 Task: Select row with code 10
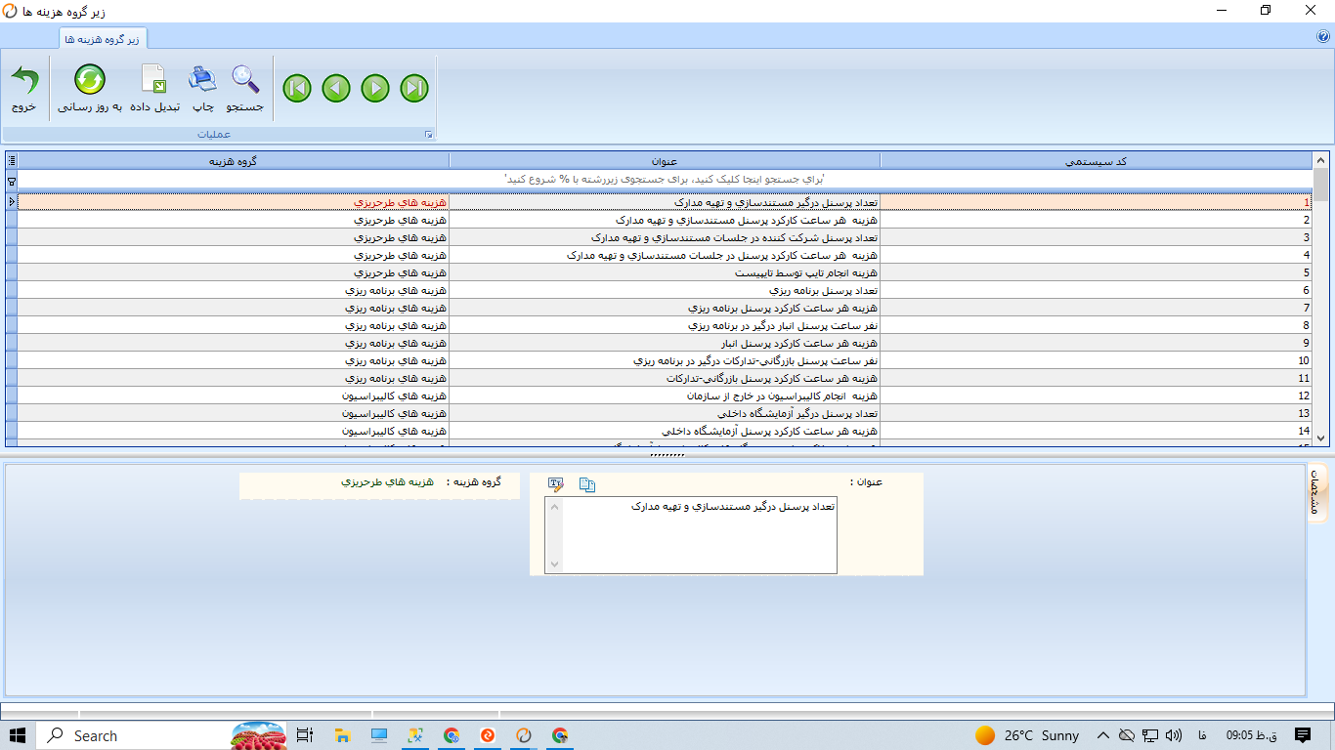click(665, 360)
